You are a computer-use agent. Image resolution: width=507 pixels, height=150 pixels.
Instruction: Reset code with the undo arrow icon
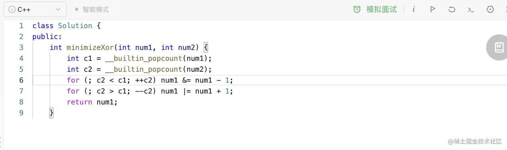[x=452, y=9]
